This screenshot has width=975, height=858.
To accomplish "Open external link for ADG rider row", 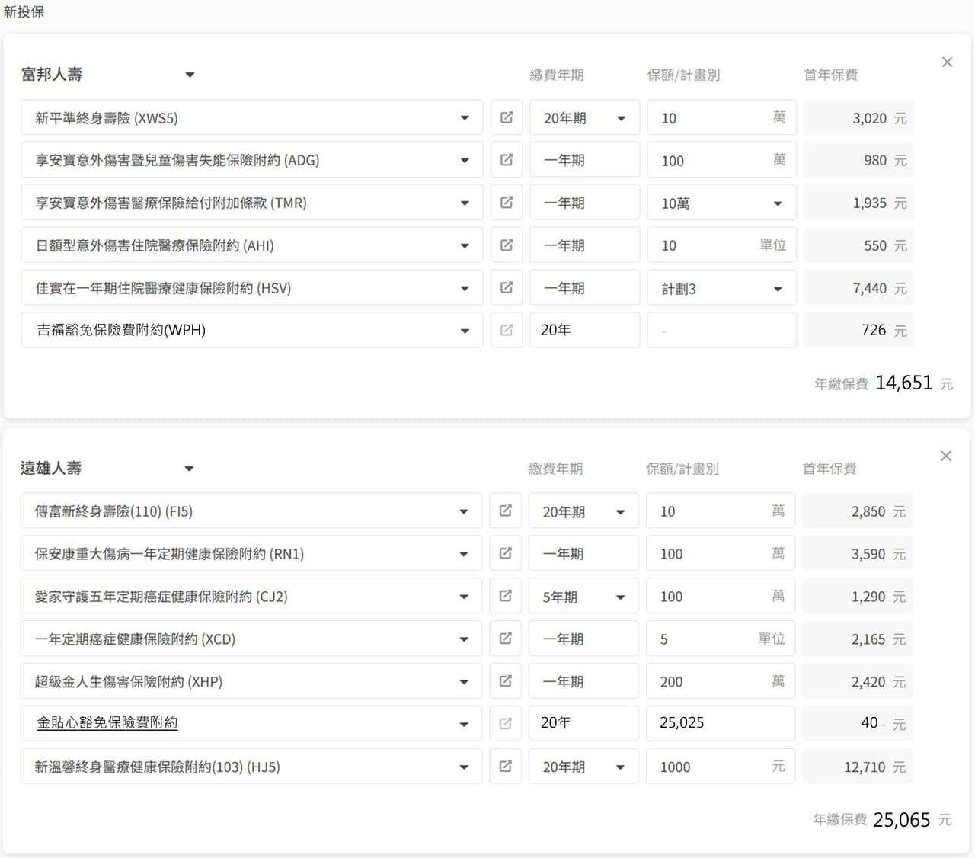I will pyautogui.click(x=507, y=160).
